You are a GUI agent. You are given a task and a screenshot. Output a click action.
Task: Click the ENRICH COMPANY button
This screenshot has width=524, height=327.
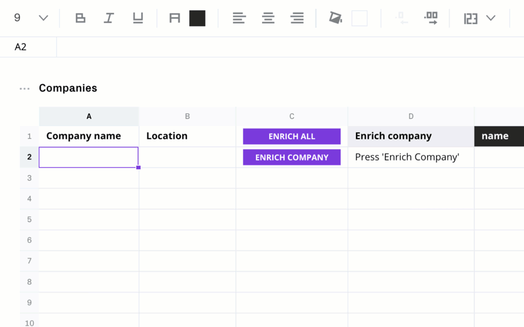pos(292,157)
